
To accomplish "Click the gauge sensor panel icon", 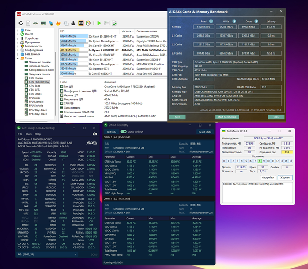I will coord(88,23).
